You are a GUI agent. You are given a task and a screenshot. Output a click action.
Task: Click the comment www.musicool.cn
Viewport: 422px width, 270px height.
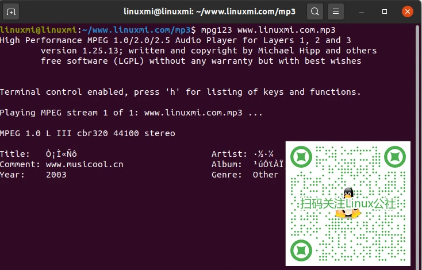pos(85,164)
